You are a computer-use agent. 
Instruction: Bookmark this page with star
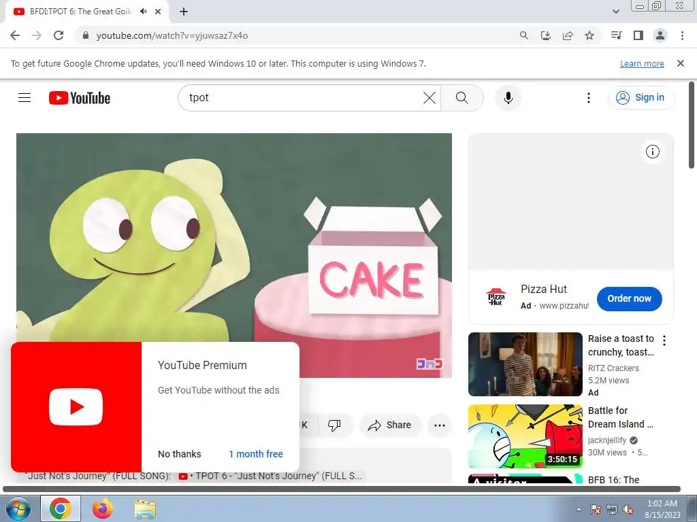point(589,35)
